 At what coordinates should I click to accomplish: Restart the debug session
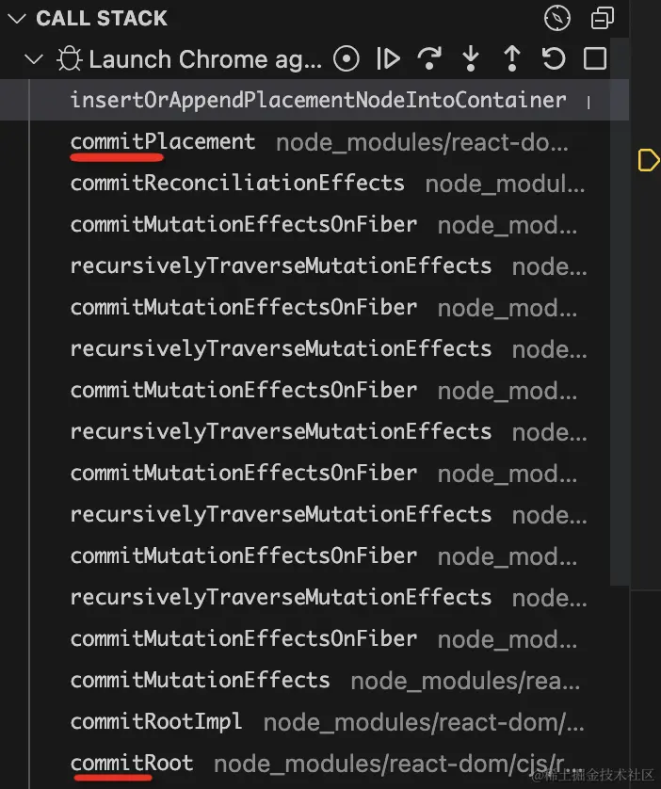pyautogui.click(x=554, y=59)
